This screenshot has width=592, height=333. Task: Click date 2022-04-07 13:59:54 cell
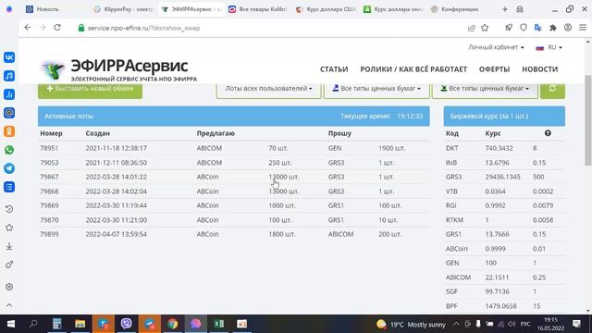point(117,234)
